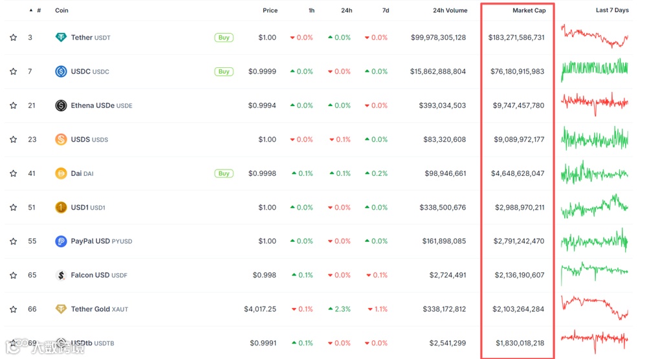
Task: Buy Dai with the Buy button
Action: pyautogui.click(x=224, y=173)
